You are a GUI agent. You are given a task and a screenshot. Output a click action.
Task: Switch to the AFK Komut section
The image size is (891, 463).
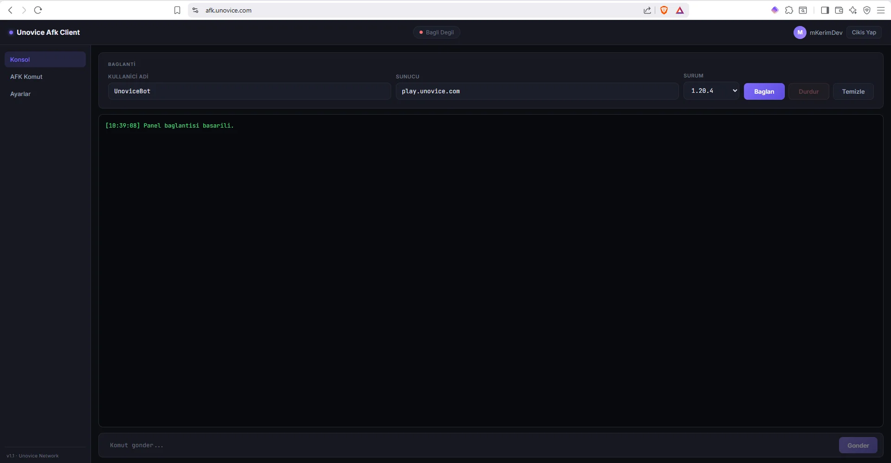tap(45, 77)
